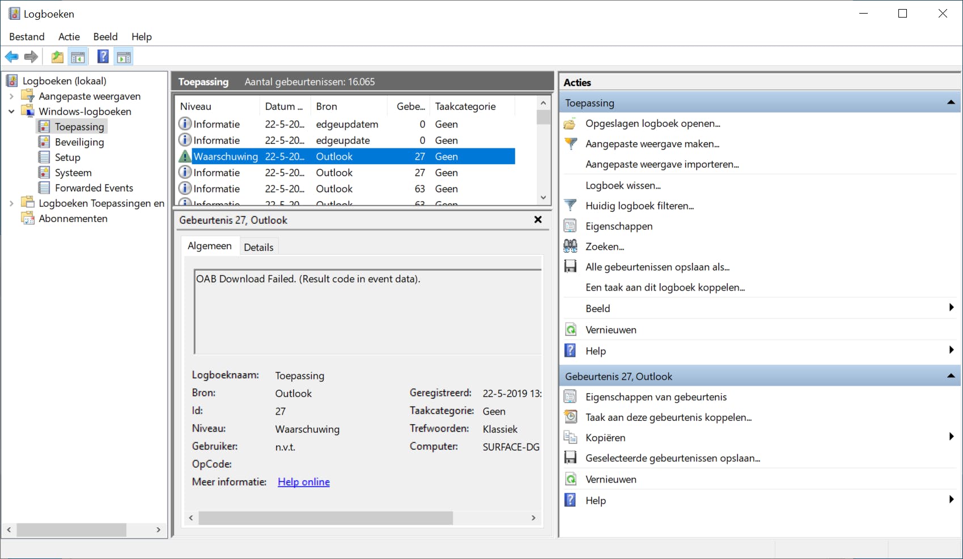Open the Help online link

[x=303, y=482]
